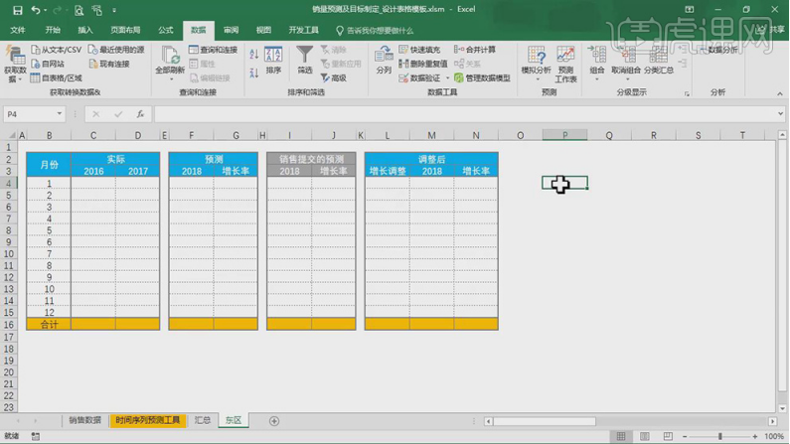Toggle the 筛选 filter funnel
This screenshot has width=790, height=444.
[304, 60]
